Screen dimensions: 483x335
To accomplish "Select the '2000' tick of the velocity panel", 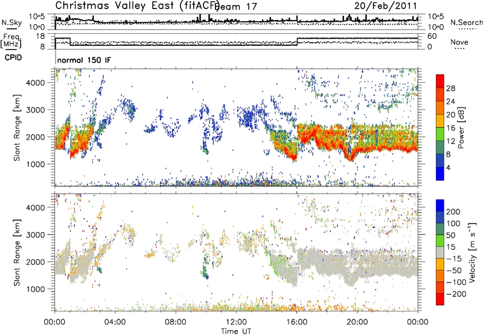I will [36, 262].
